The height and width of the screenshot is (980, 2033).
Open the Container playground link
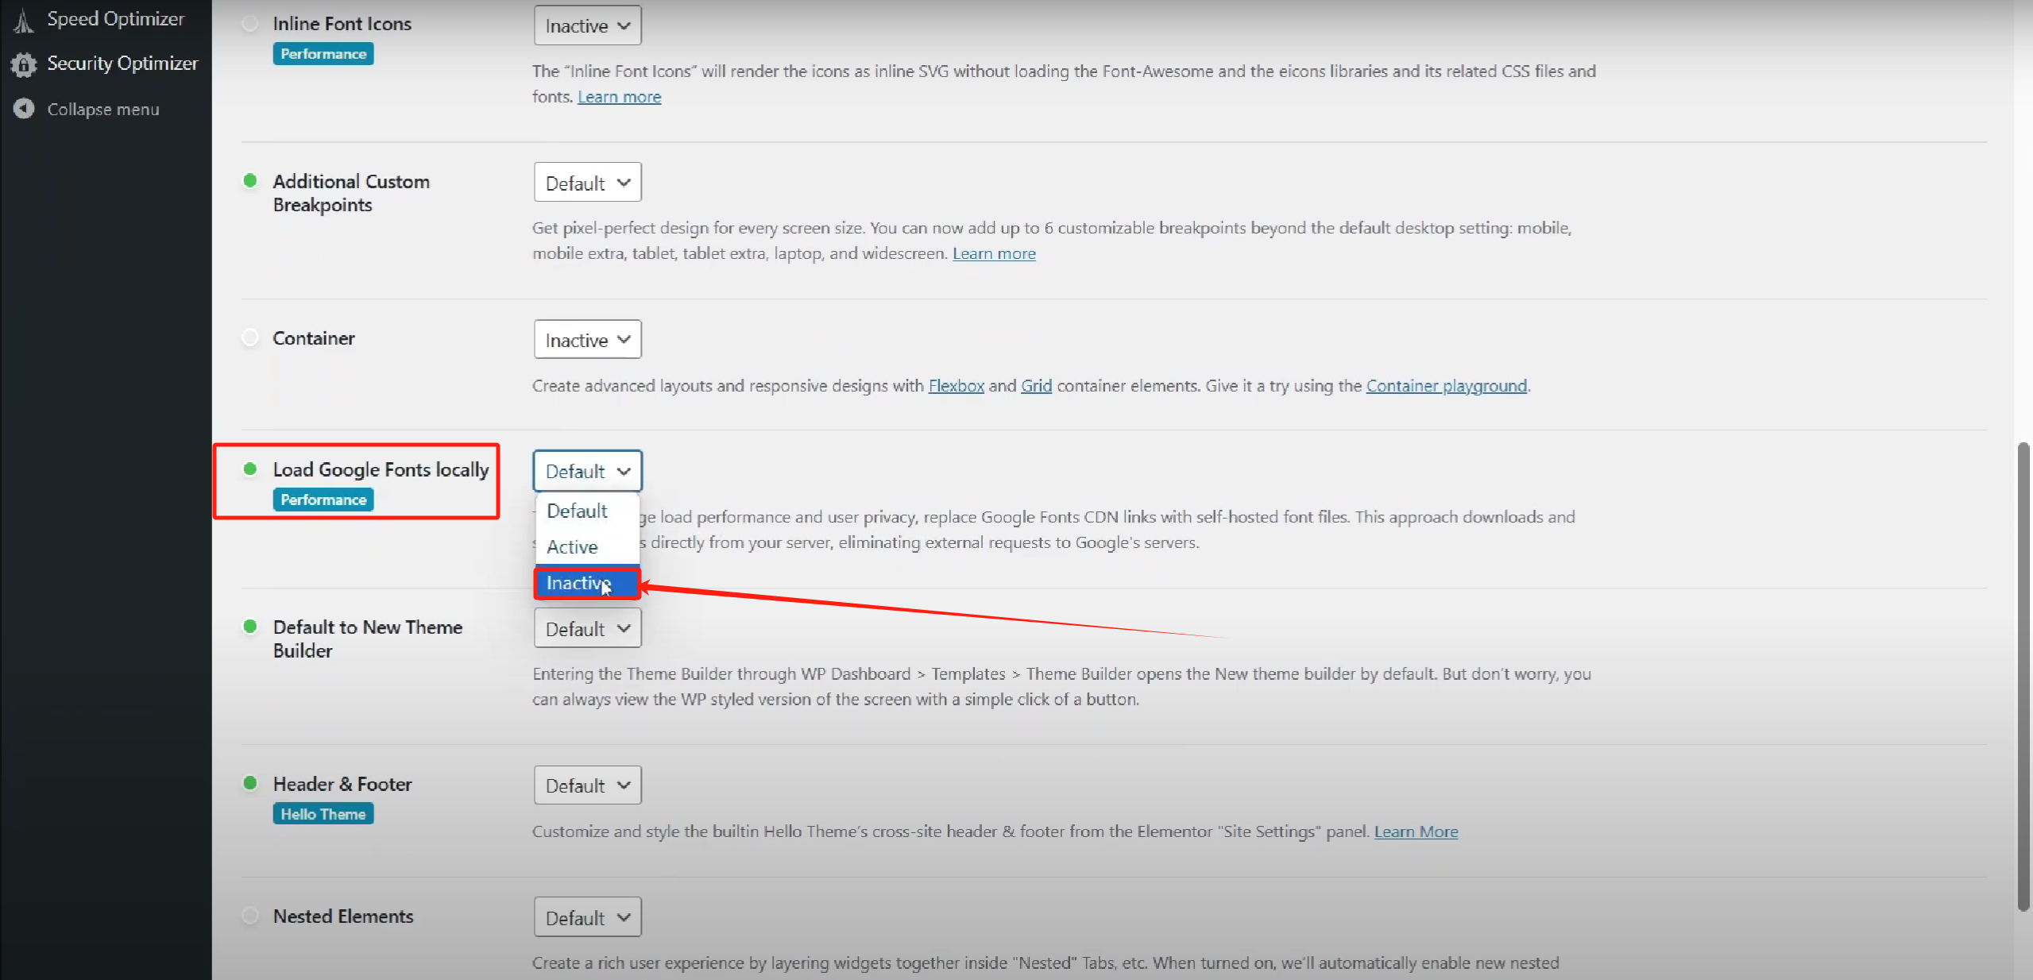click(x=1446, y=386)
